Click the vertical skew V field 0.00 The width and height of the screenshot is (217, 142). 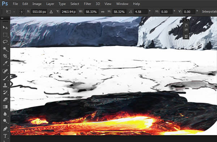(x=189, y=12)
